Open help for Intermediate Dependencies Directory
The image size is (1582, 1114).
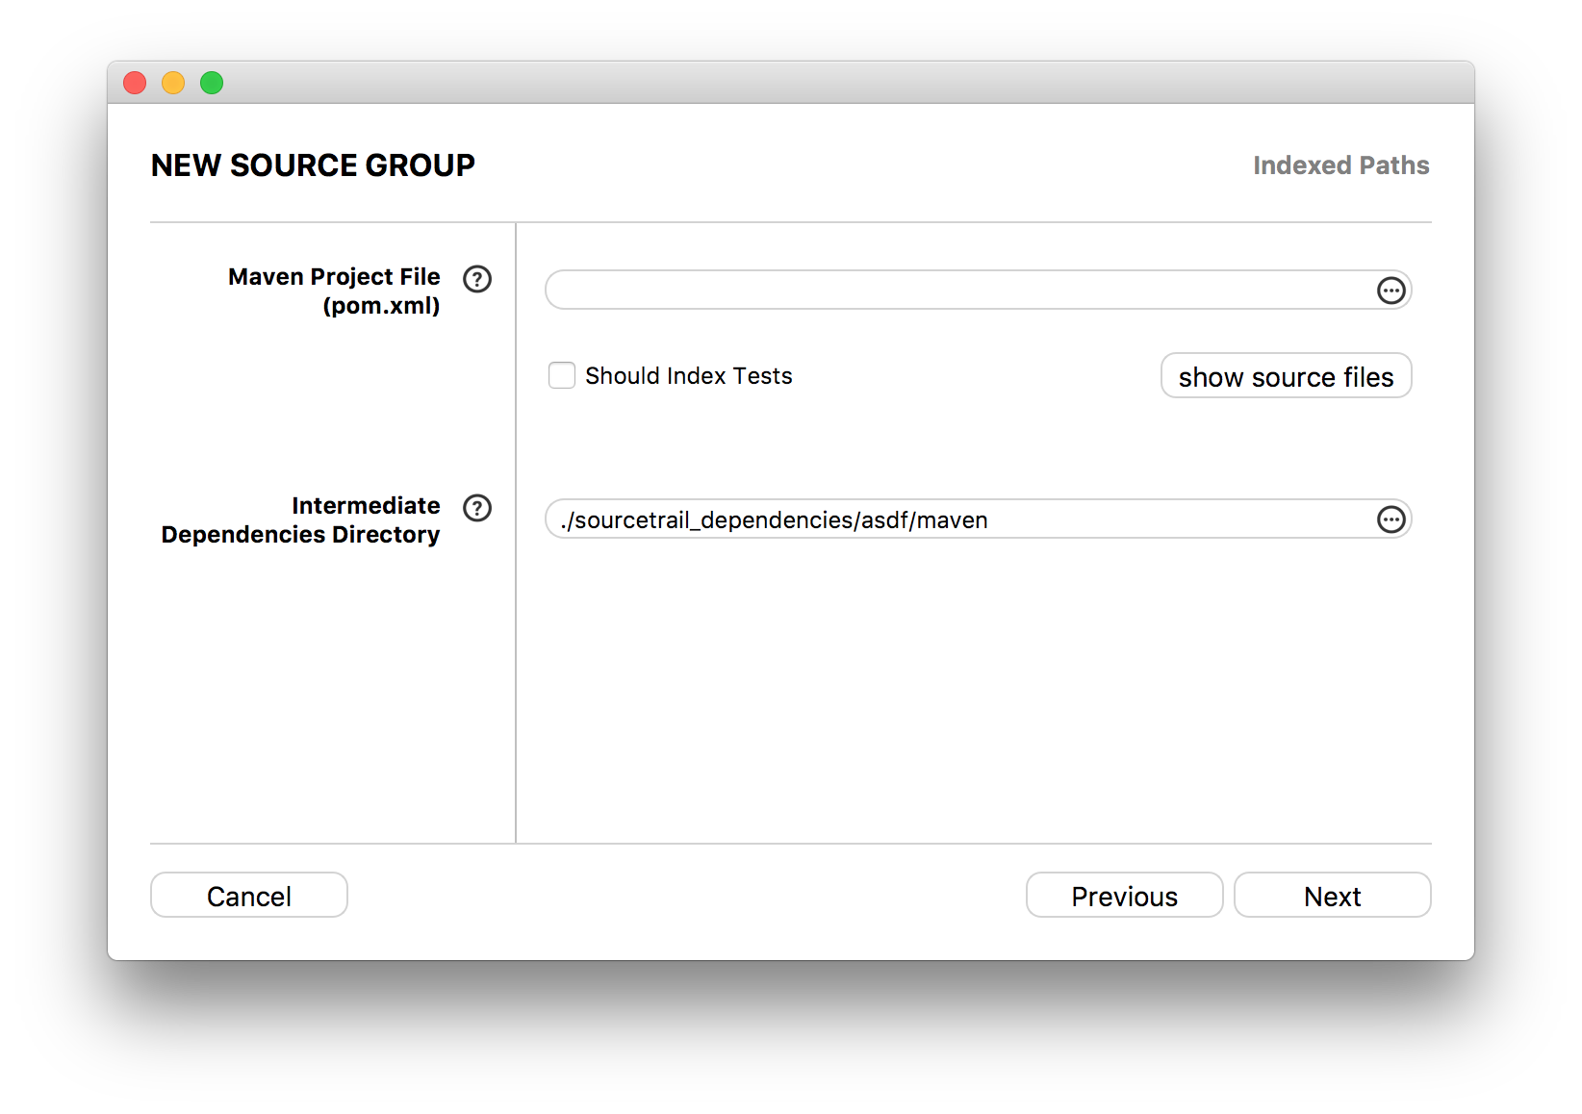[477, 508]
